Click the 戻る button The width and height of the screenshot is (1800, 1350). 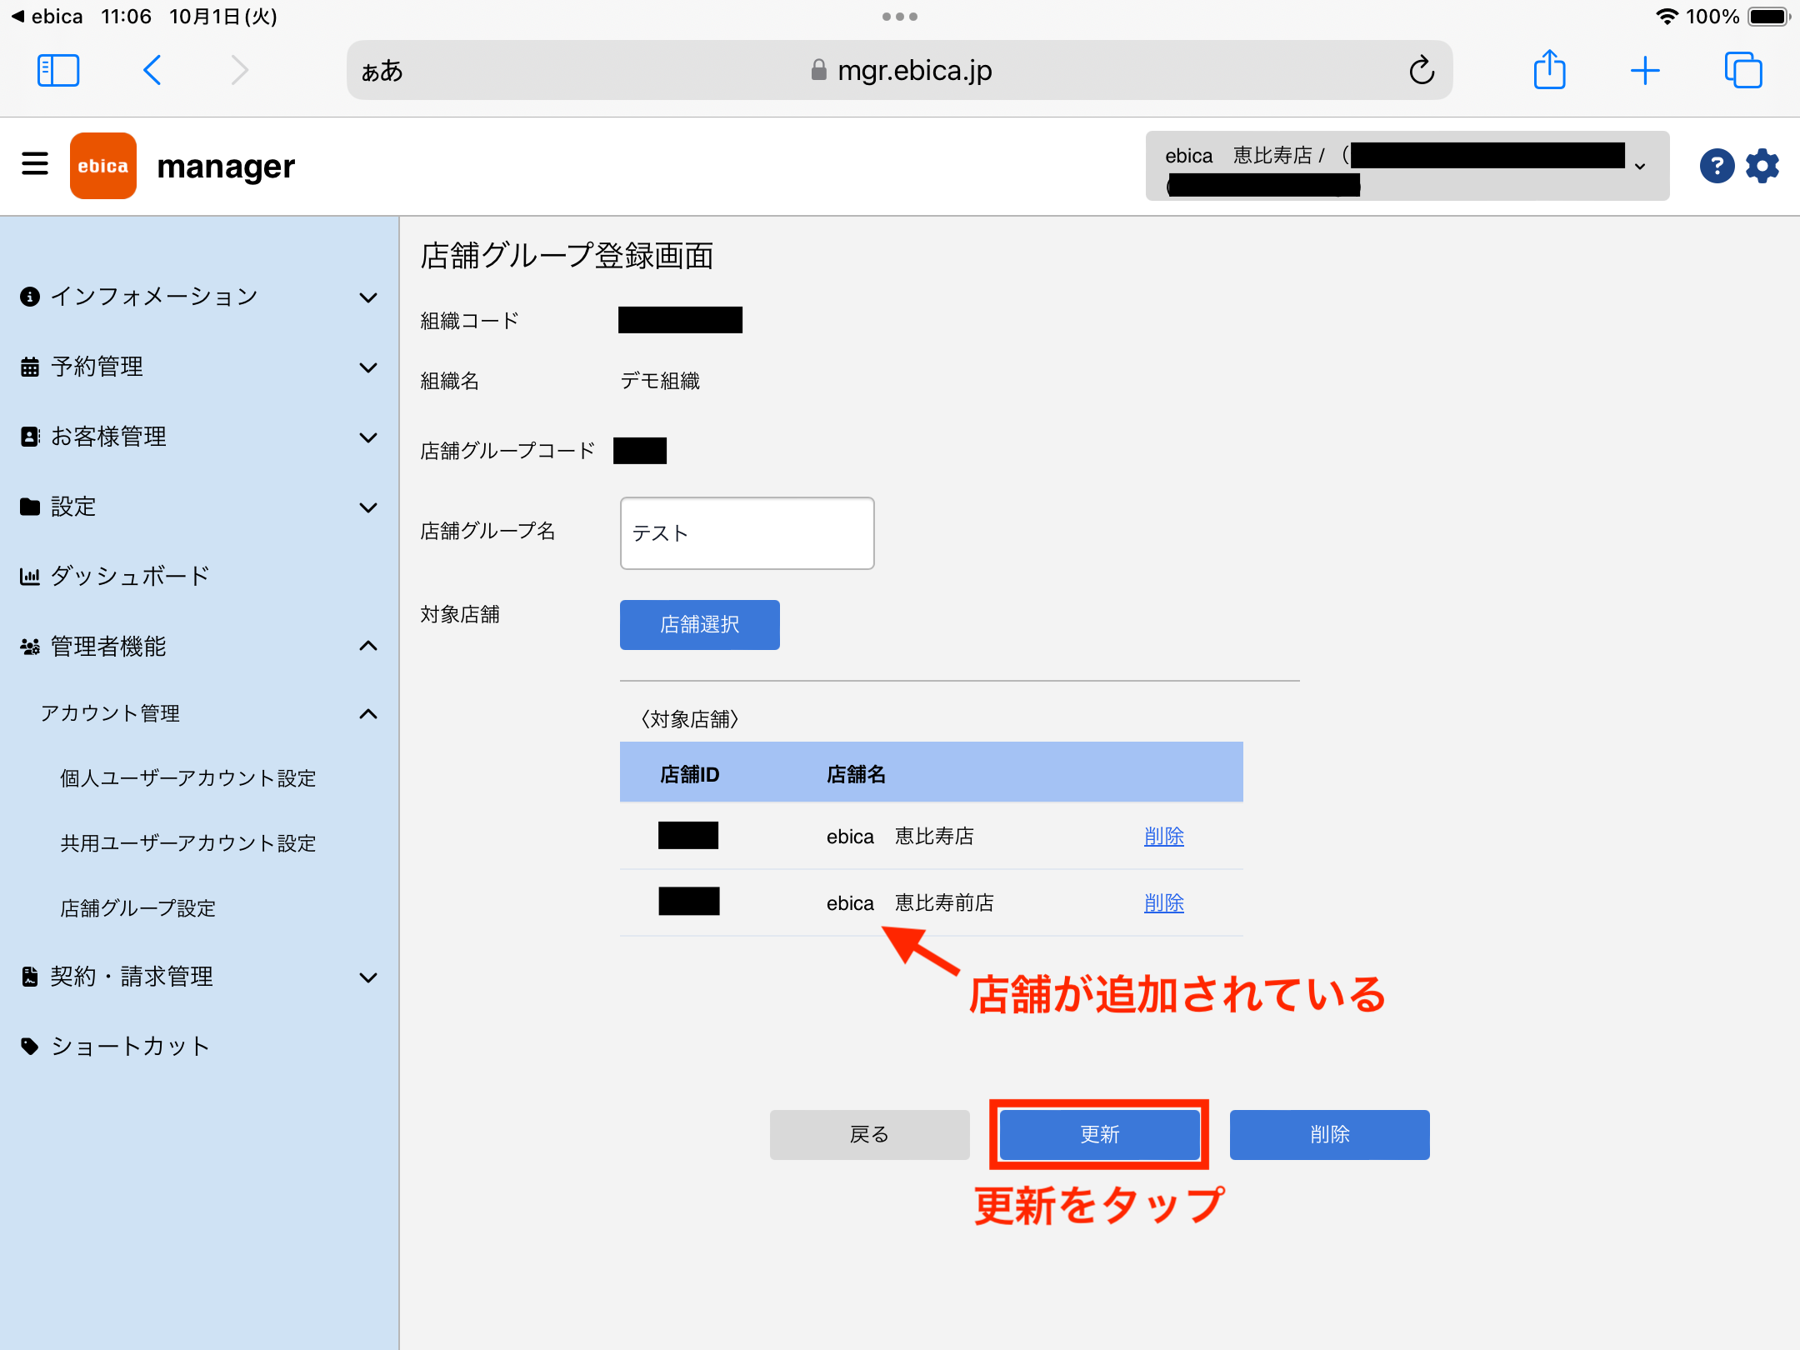pyautogui.click(x=870, y=1135)
